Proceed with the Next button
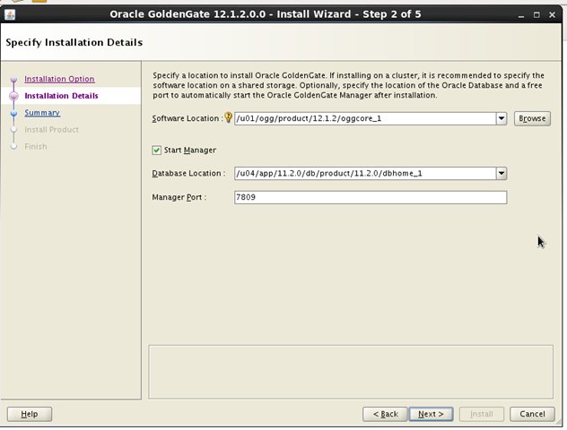The height and width of the screenshot is (430, 567). 431,414
